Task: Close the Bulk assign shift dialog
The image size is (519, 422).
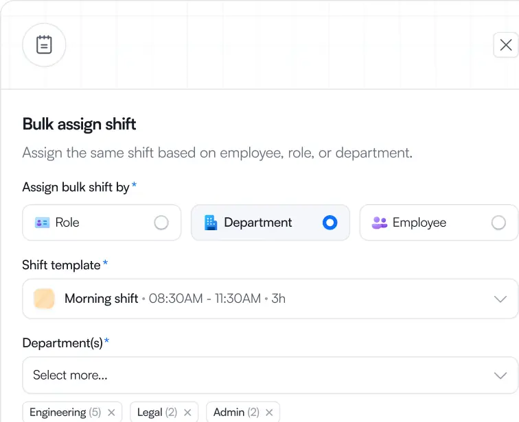Action: click(506, 45)
